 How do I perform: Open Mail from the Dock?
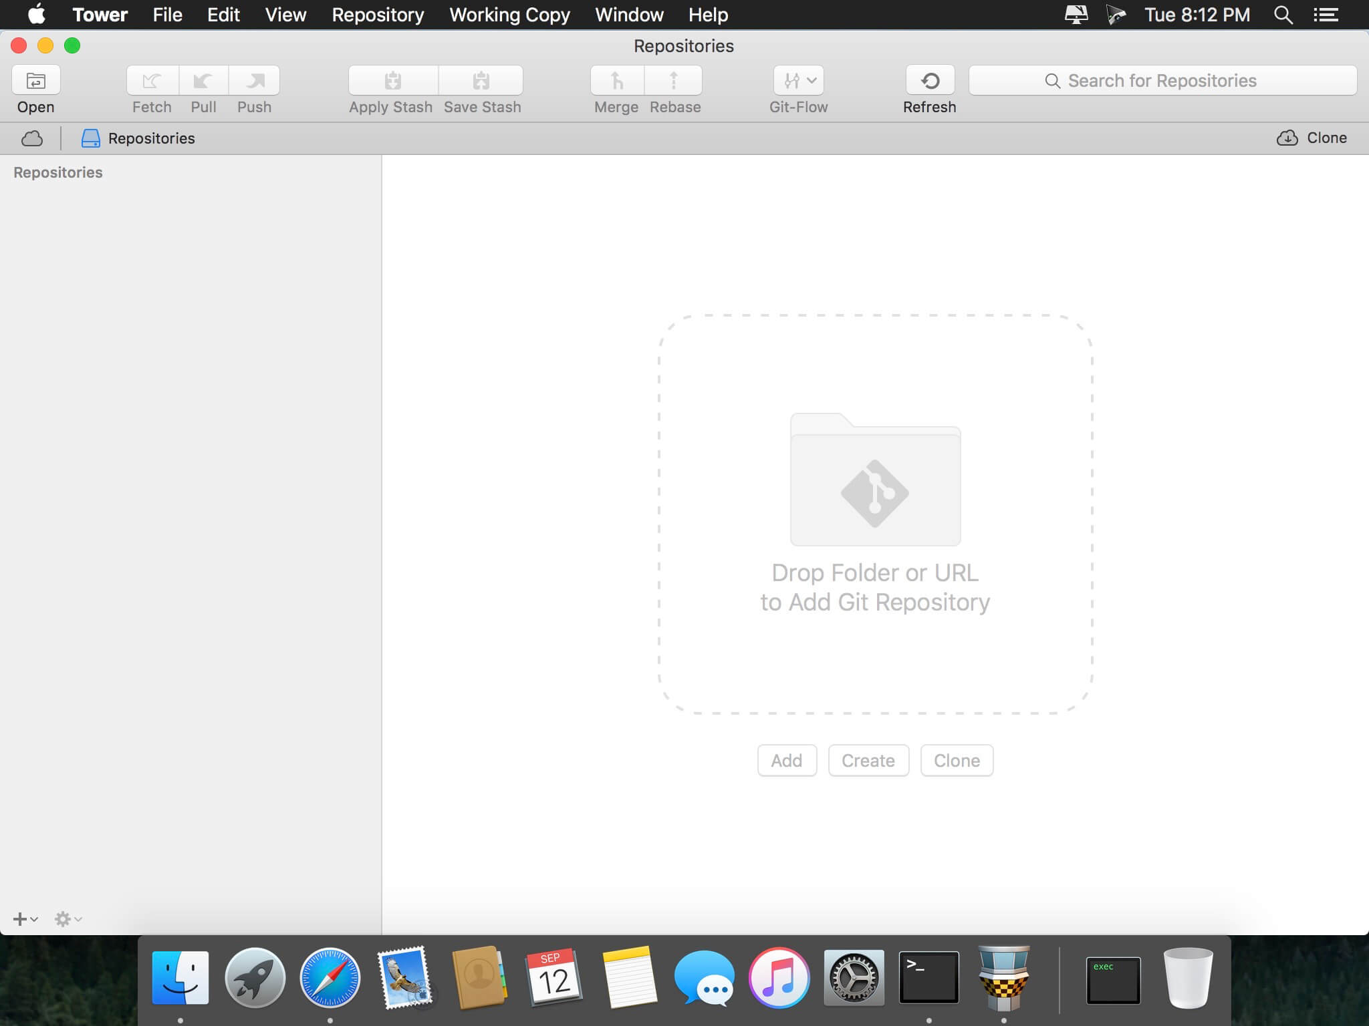point(404,978)
